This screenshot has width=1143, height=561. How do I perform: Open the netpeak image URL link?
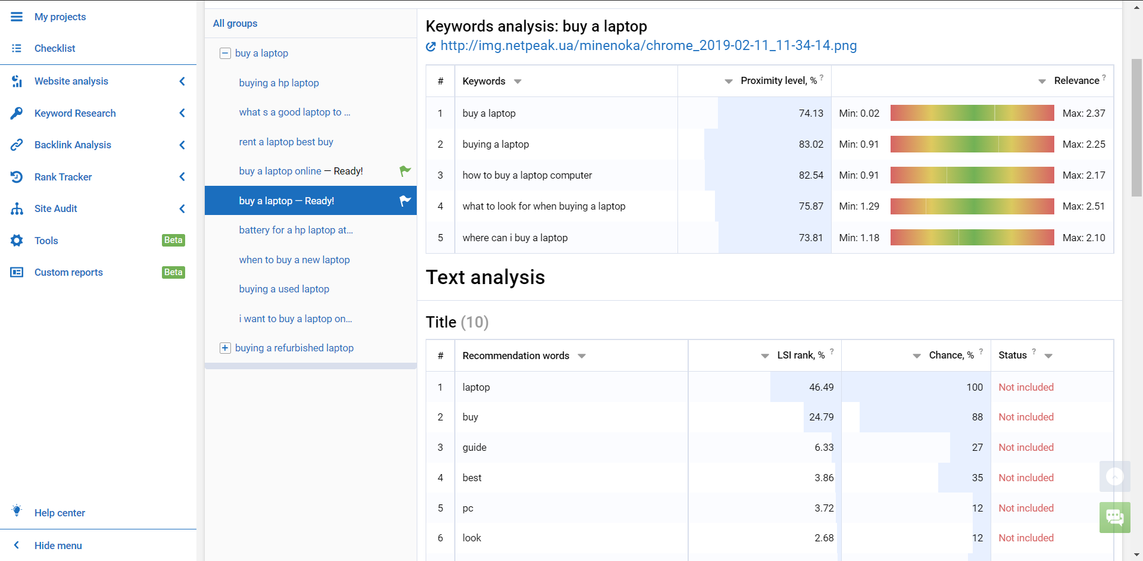[x=648, y=45]
